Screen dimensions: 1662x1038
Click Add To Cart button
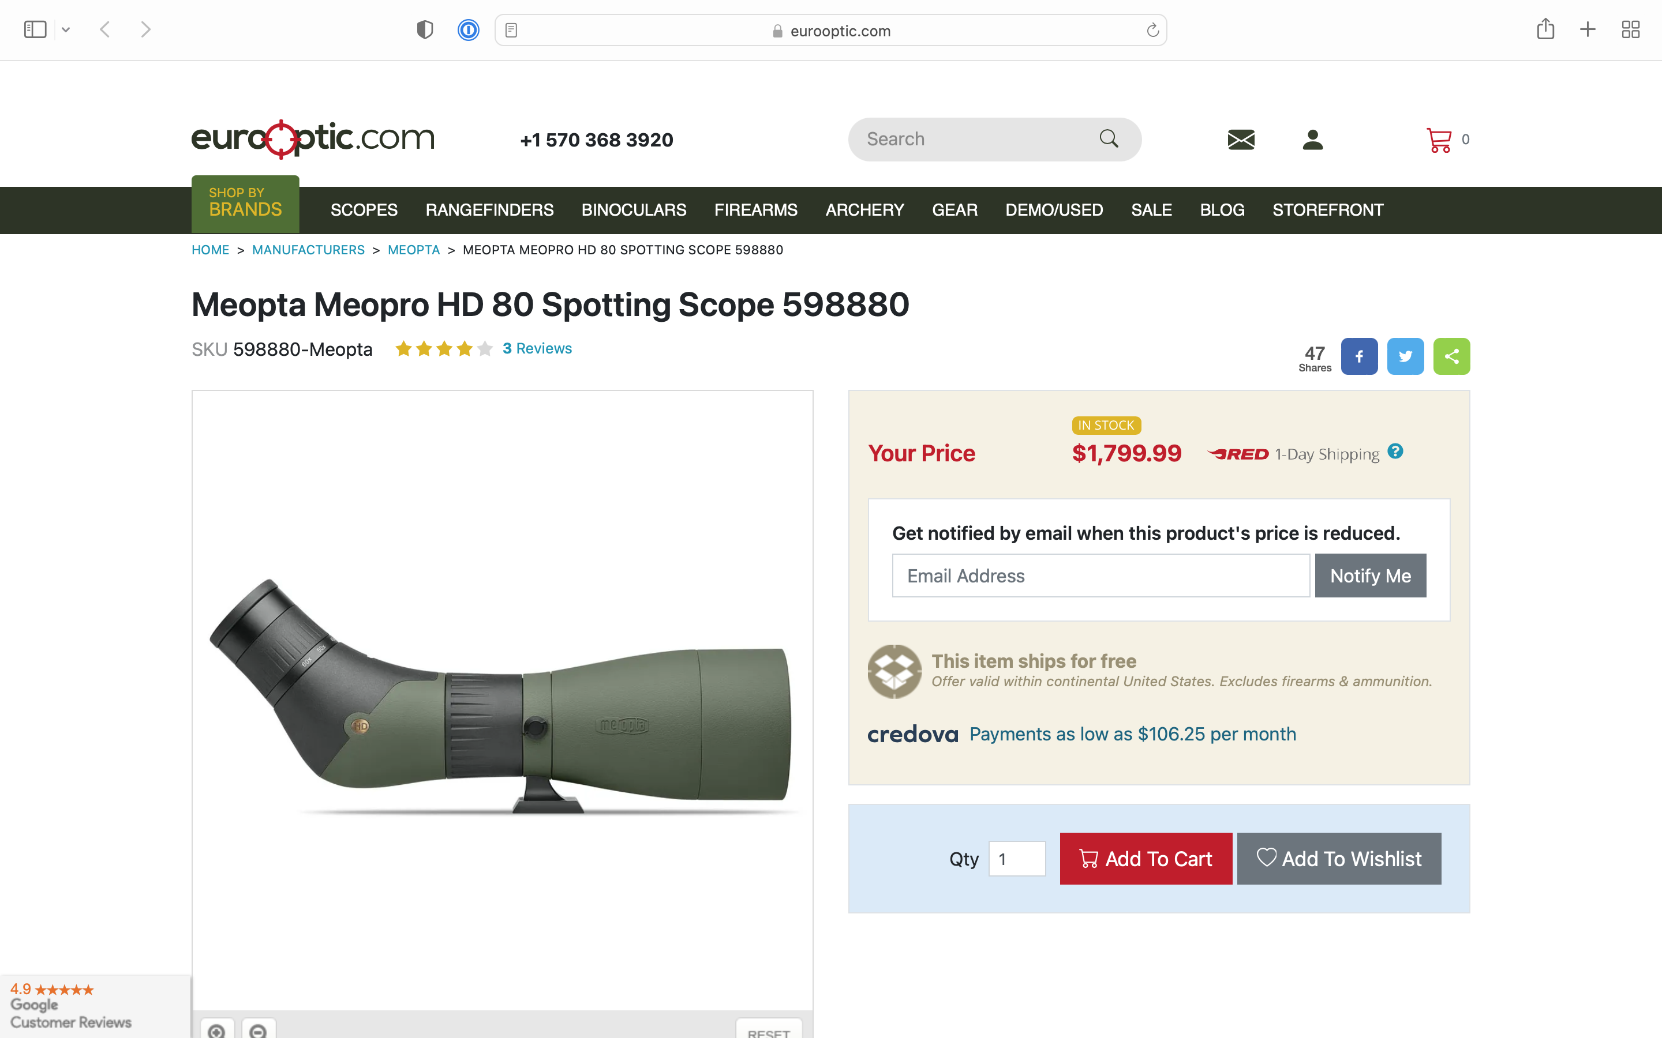(x=1146, y=859)
